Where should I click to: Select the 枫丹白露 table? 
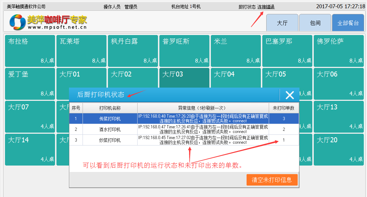pos(133,50)
